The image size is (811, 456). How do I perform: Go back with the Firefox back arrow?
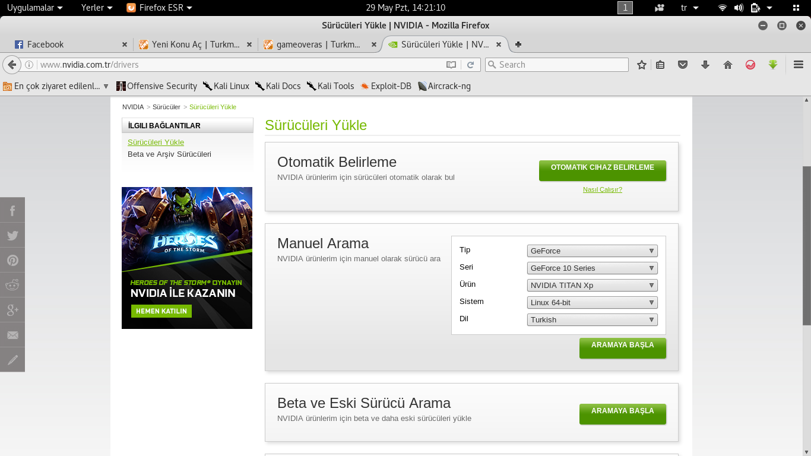[11, 65]
